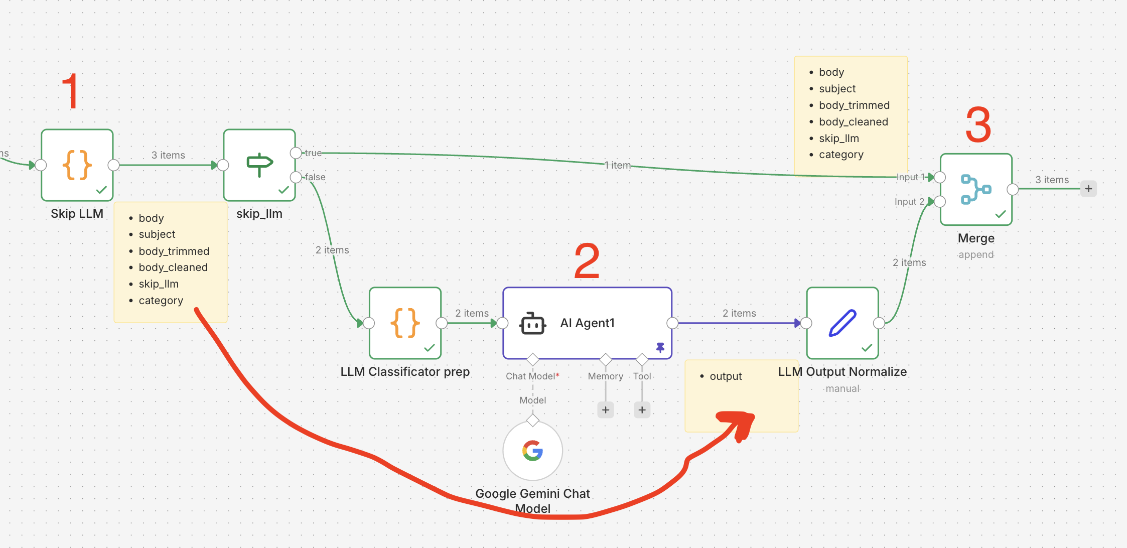This screenshot has height=548, width=1127.
Task: Open the LLM Classificator prep node
Action: [x=405, y=323]
